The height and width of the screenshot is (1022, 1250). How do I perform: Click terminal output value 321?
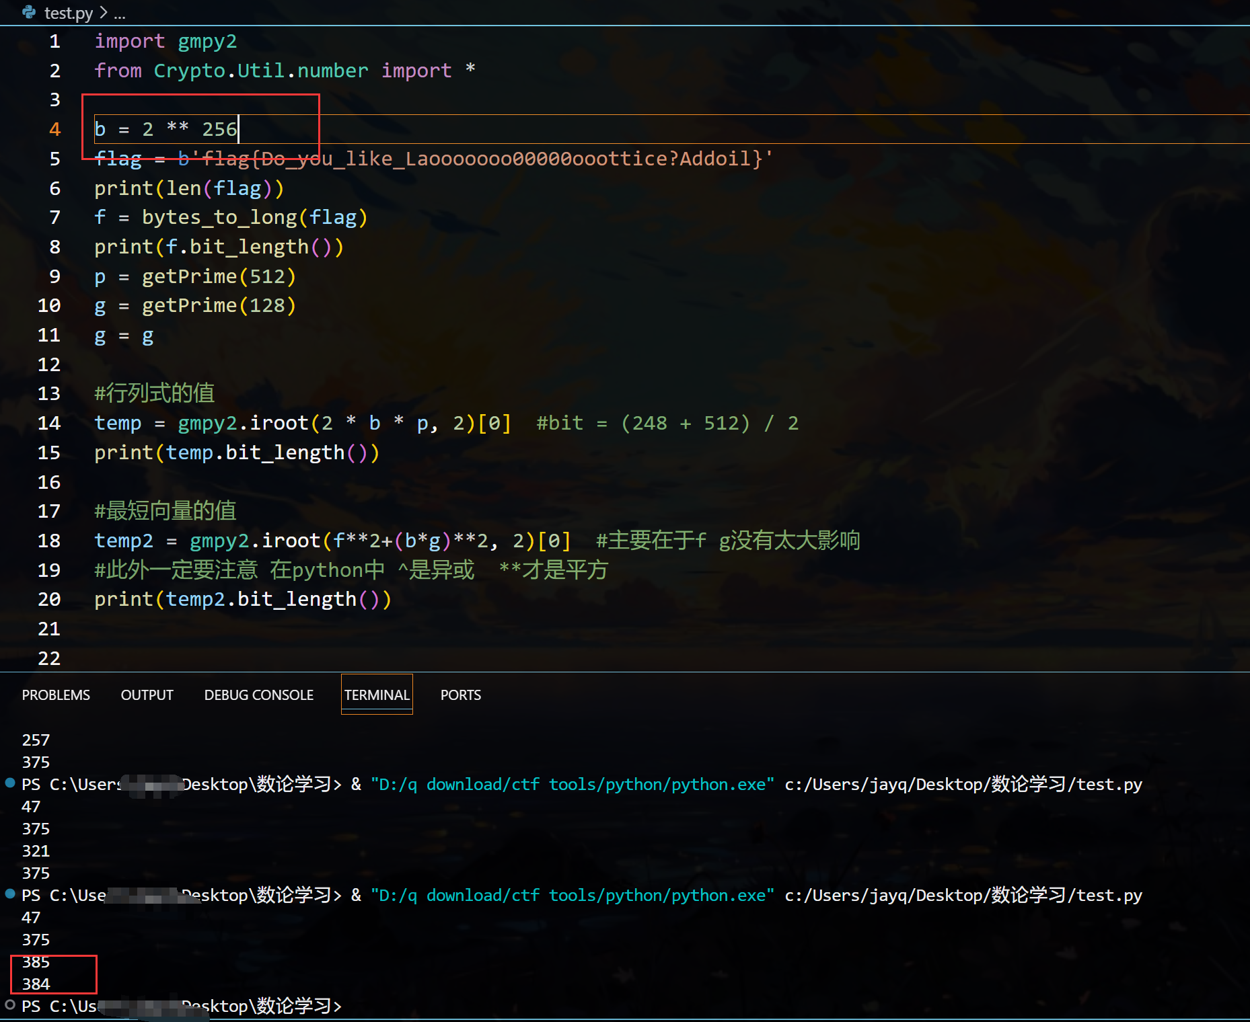point(36,851)
